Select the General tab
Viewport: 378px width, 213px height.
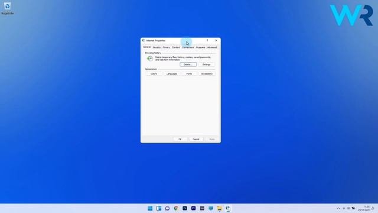pyautogui.click(x=146, y=47)
